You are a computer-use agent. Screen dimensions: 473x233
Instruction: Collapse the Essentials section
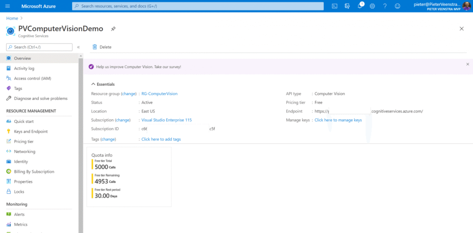pos(93,84)
